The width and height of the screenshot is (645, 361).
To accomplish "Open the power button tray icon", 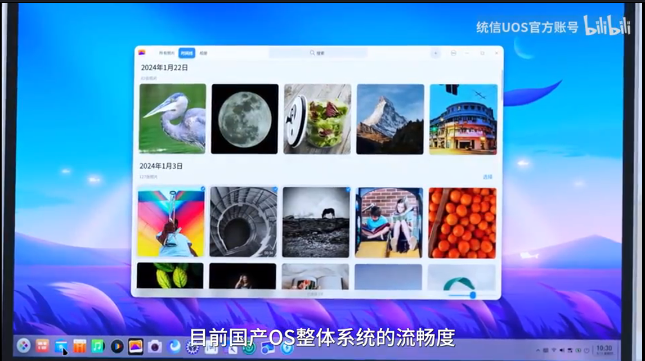I will [x=586, y=350].
